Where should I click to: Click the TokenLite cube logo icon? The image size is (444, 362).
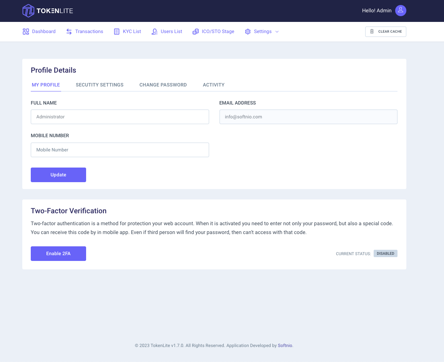tap(28, 11)
